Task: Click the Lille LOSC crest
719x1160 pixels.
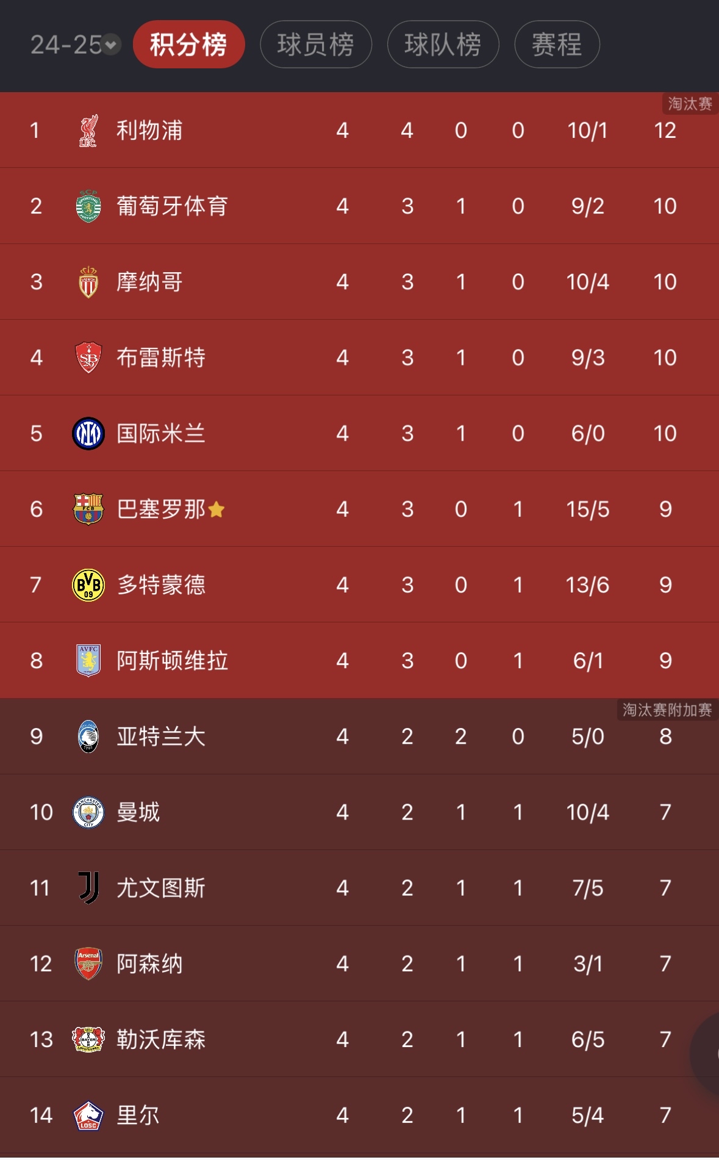Action: (x=88, y=1115)
